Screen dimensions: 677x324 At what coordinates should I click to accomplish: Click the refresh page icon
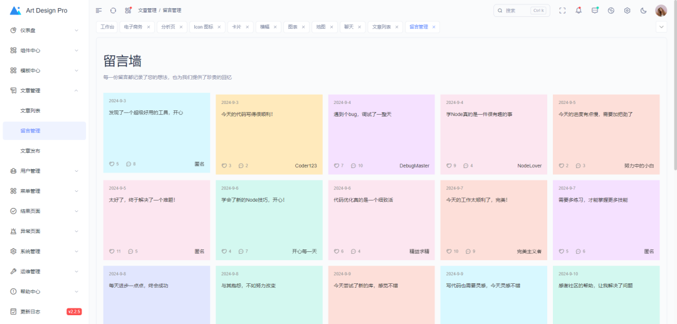(113, 11)
